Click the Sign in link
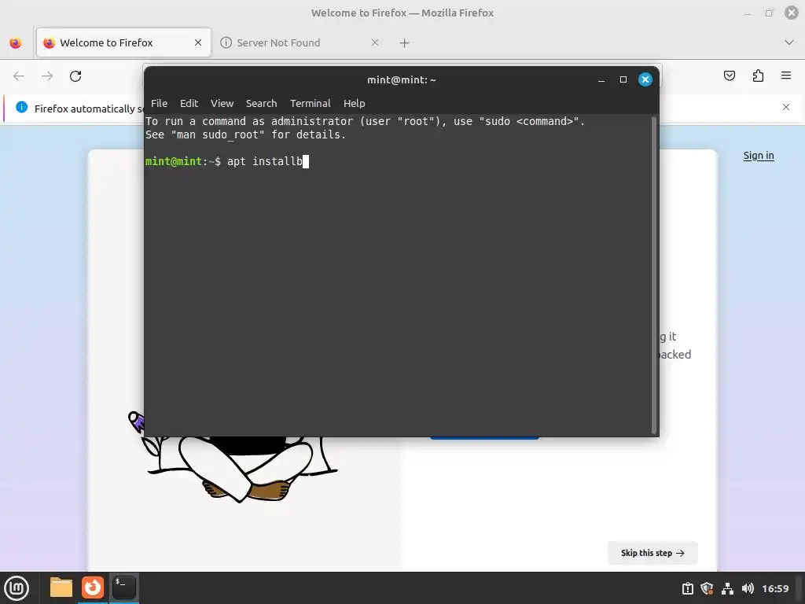The image size is (805, 604). point(759,156)
